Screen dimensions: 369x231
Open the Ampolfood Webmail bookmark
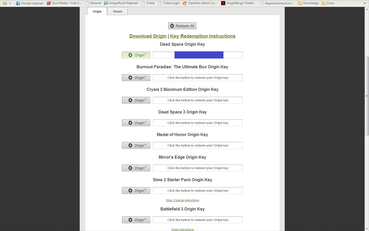121,3
